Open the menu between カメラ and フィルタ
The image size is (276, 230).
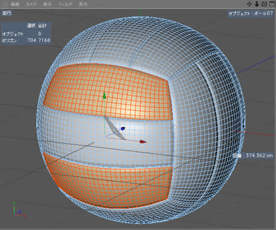47,4
